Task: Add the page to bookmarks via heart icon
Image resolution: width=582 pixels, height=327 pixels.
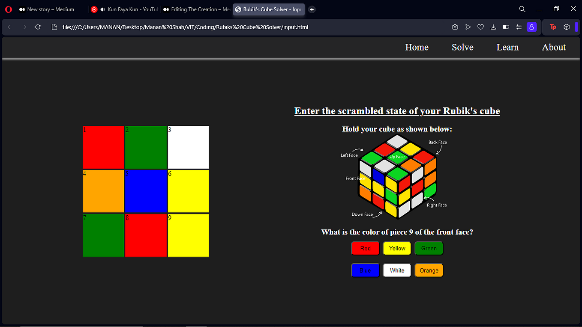Action: tap(480, 27)
